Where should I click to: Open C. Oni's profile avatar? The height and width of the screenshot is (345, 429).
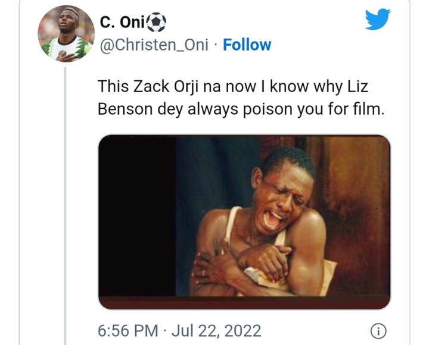(x=66, y=33)
